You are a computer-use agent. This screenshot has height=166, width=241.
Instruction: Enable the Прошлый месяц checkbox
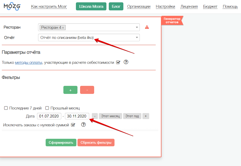47,108
